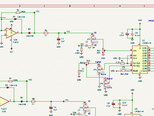Click VEE power arrow below U2A
This screenshot has height=116, width=154.
[x=11, y=49]
